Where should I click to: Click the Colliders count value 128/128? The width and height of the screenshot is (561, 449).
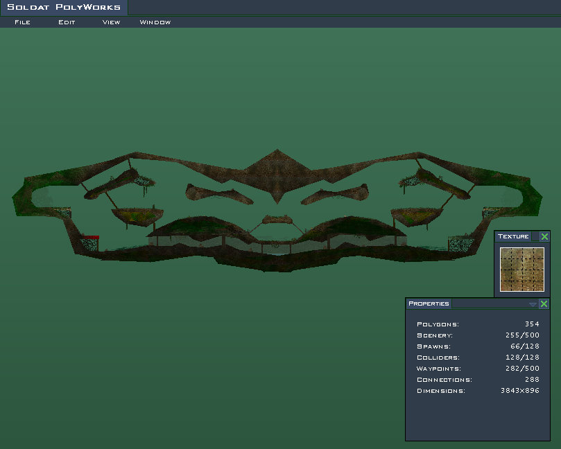[522, 358]
